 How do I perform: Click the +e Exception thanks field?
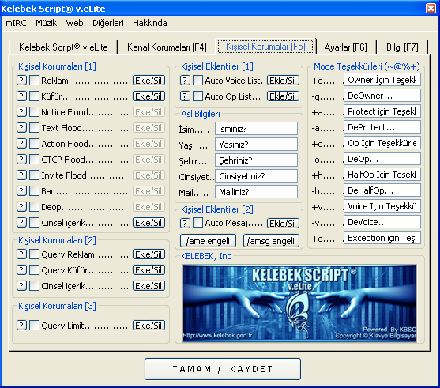[x=382, y=238]
